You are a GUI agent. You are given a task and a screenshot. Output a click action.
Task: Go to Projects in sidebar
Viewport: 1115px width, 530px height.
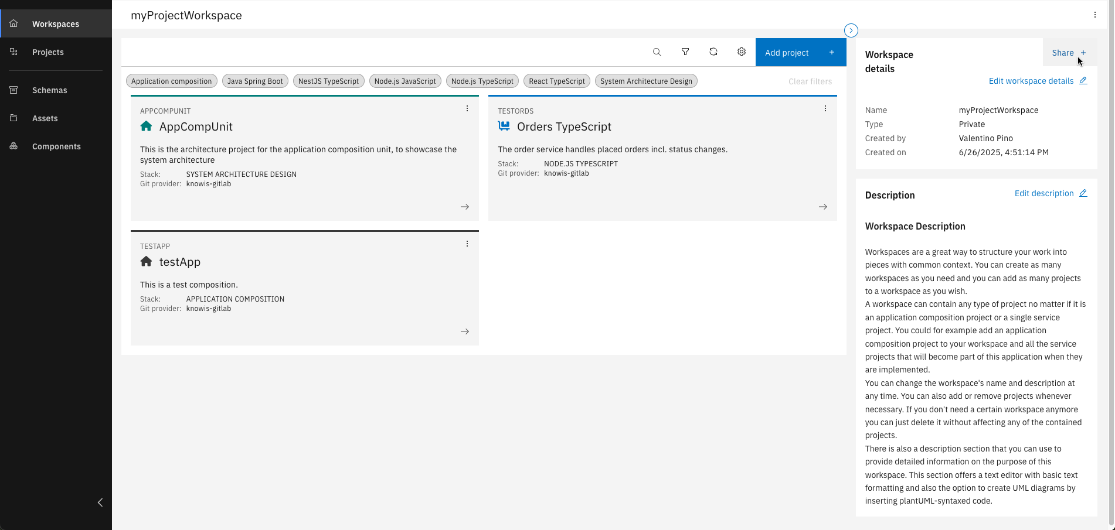click(x=48, y=52)
